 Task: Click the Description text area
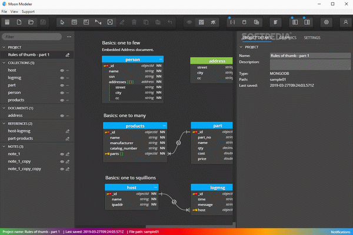coord(310,65)
